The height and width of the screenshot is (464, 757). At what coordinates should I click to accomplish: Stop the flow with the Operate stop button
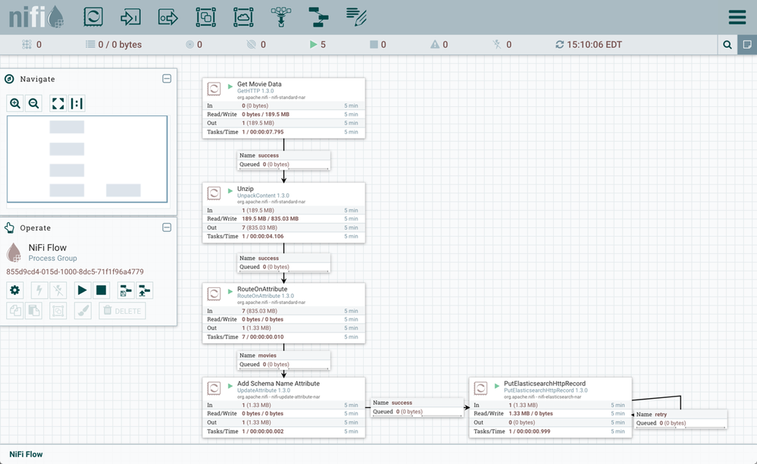(x=102, y=290)
